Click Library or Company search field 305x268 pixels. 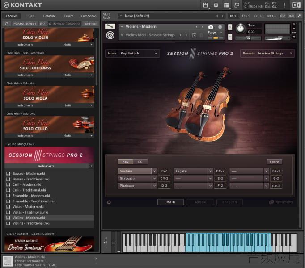click(x=64, y=24)
